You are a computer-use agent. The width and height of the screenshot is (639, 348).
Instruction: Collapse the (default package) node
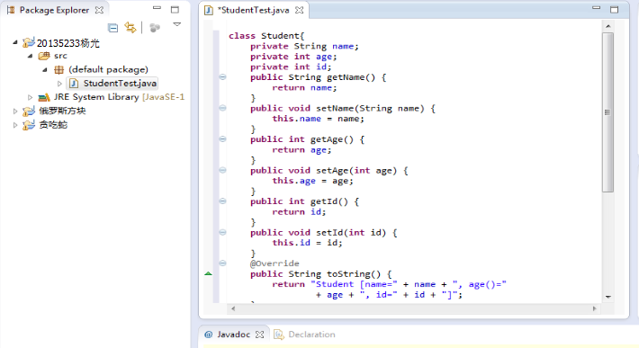45,69
